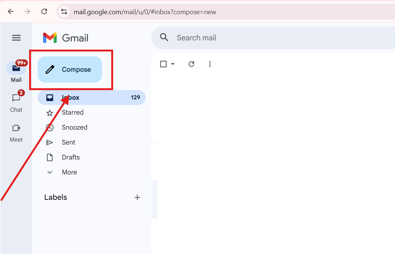Screen dimensions: 395x254
Task: Reload the page with browser refresh icon
Action: 44,11
